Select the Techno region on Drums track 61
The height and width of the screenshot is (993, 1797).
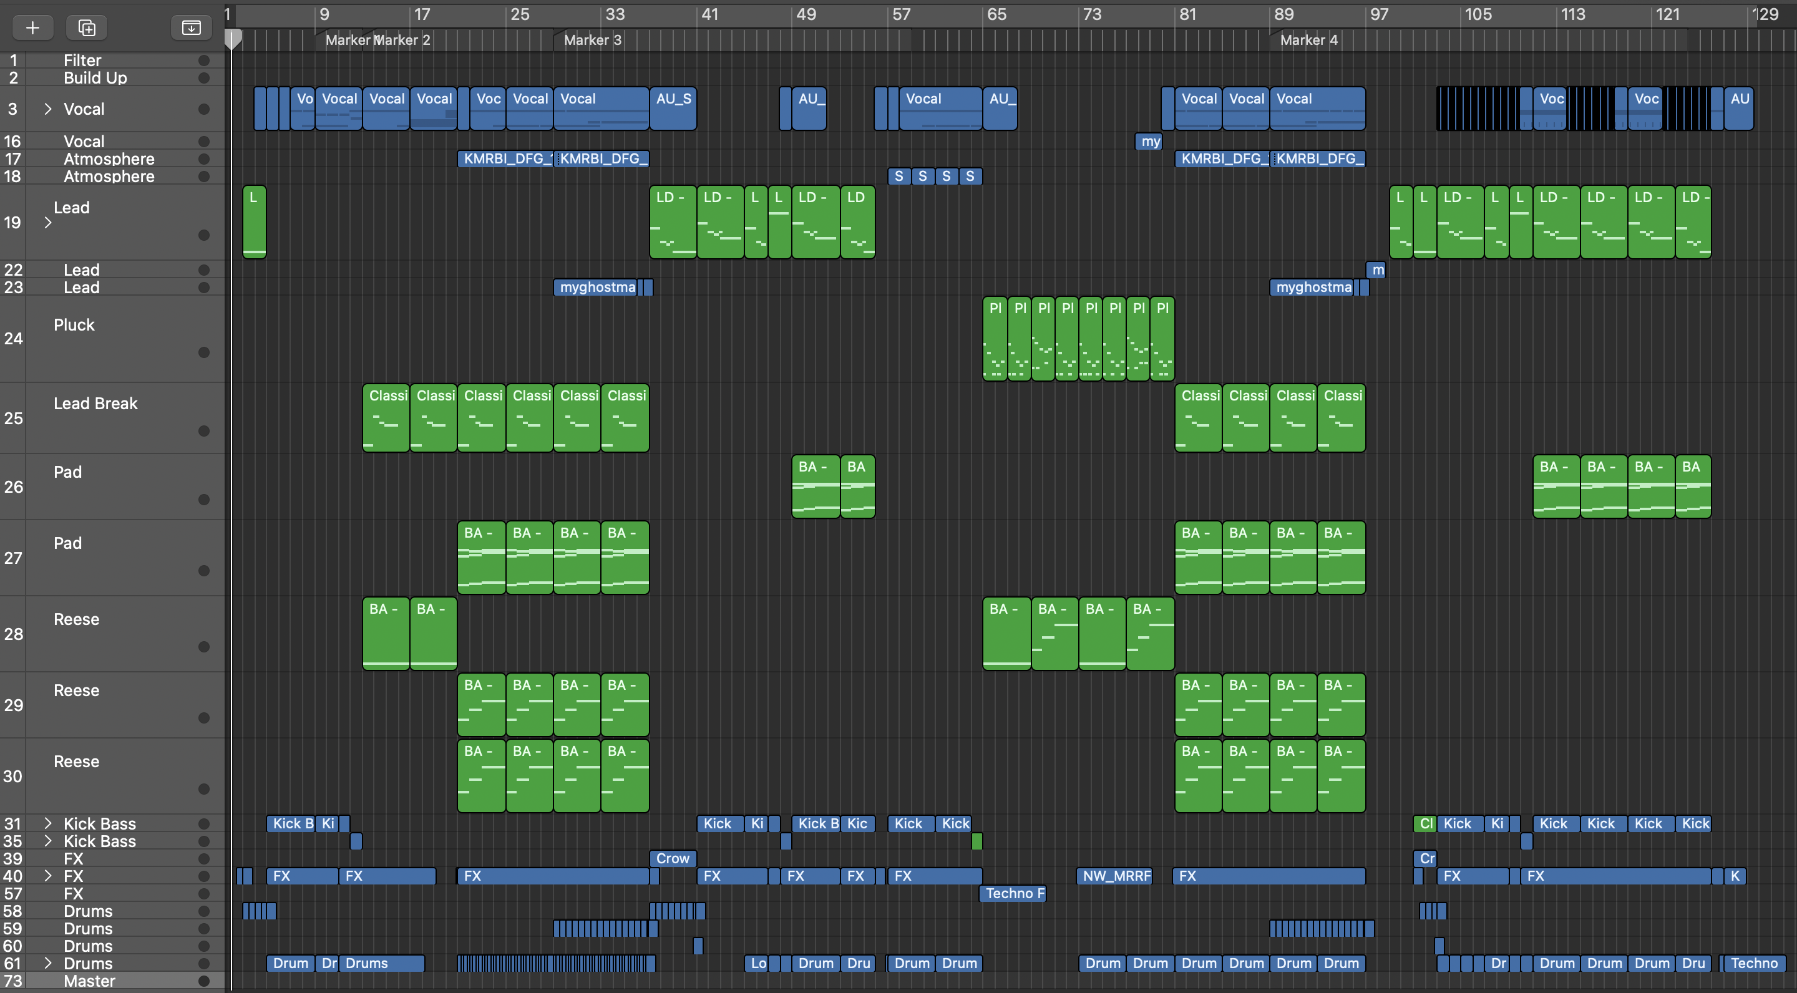pos(1755,963)
